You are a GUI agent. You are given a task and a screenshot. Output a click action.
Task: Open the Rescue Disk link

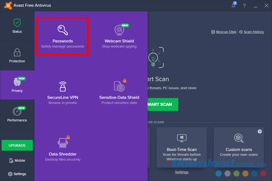click(226, 32)
